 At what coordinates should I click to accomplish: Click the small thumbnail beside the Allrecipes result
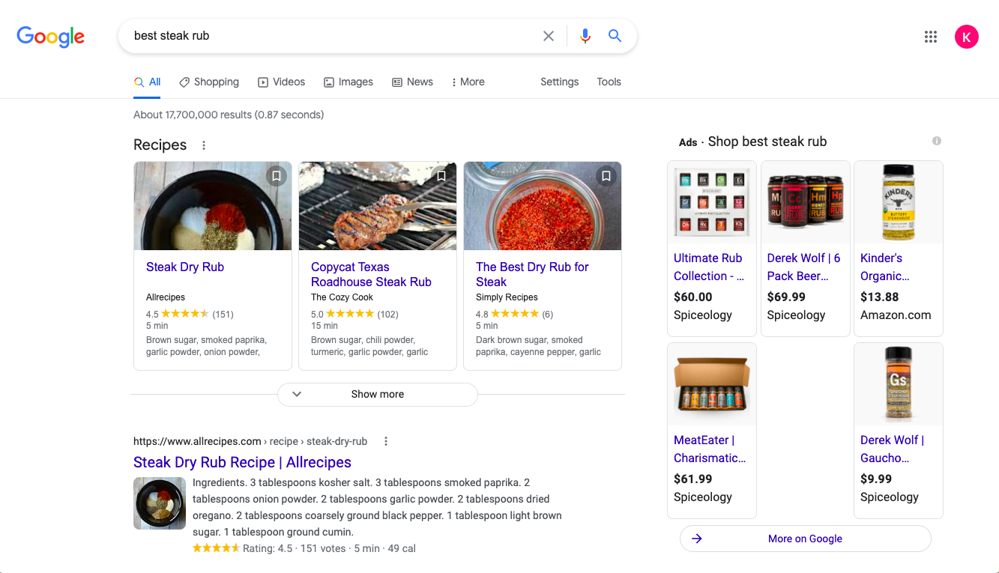point(160,503)
